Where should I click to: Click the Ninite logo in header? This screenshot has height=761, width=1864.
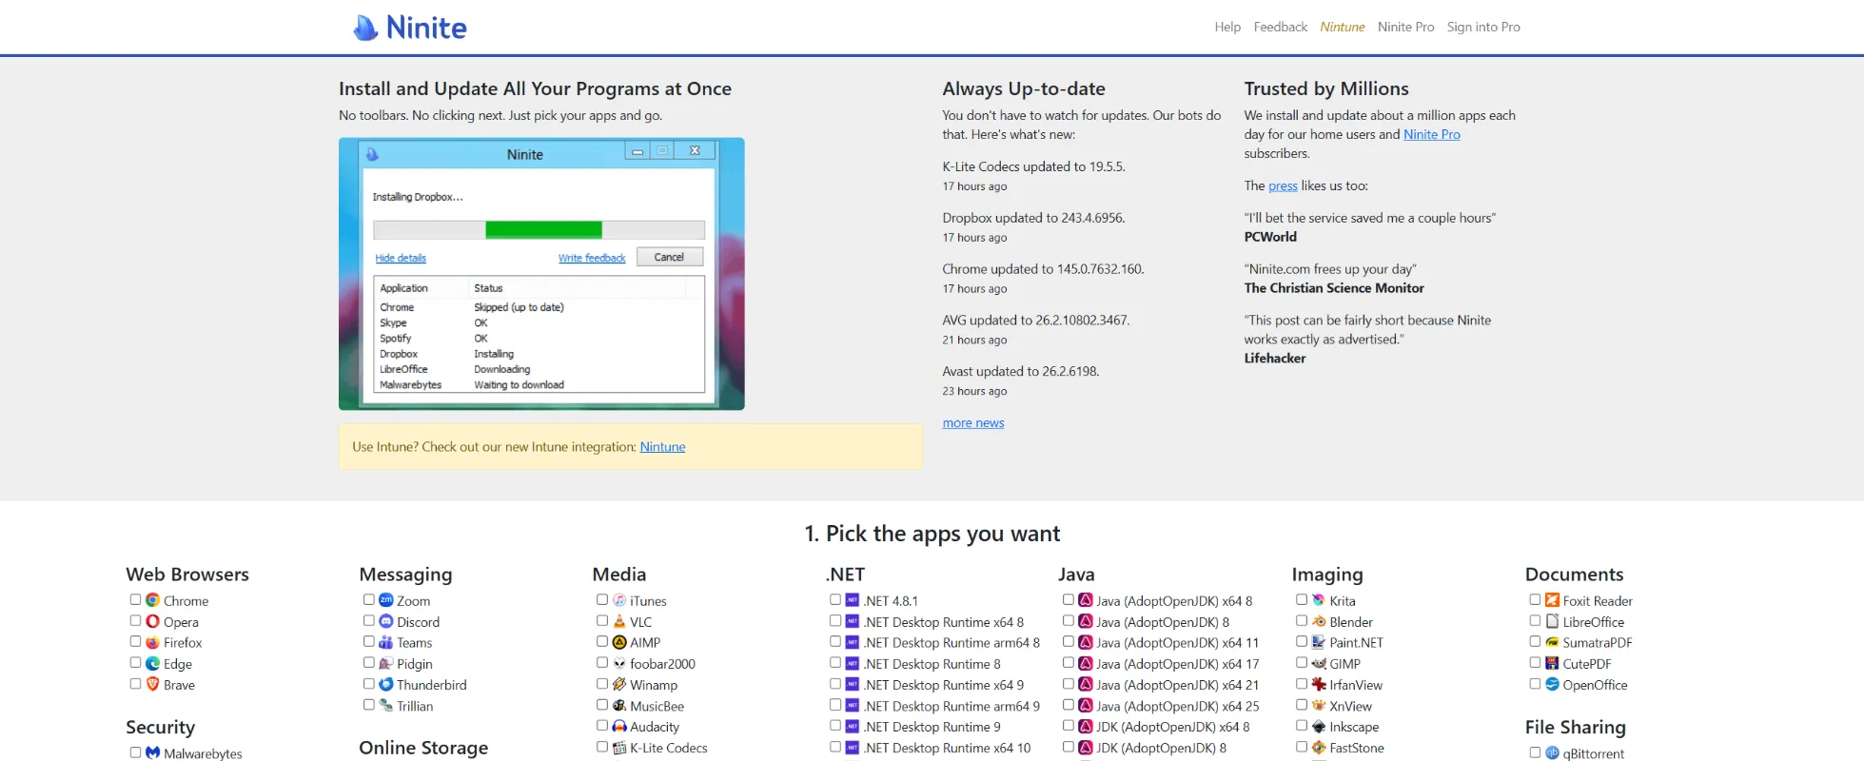click(x=410, y=28)
